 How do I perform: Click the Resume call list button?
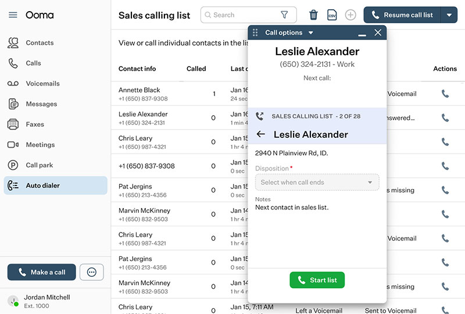402,15
